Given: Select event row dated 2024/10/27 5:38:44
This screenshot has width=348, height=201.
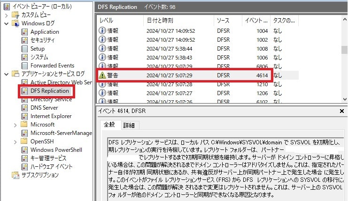Looking at the screenshot, I should [198, 48].
